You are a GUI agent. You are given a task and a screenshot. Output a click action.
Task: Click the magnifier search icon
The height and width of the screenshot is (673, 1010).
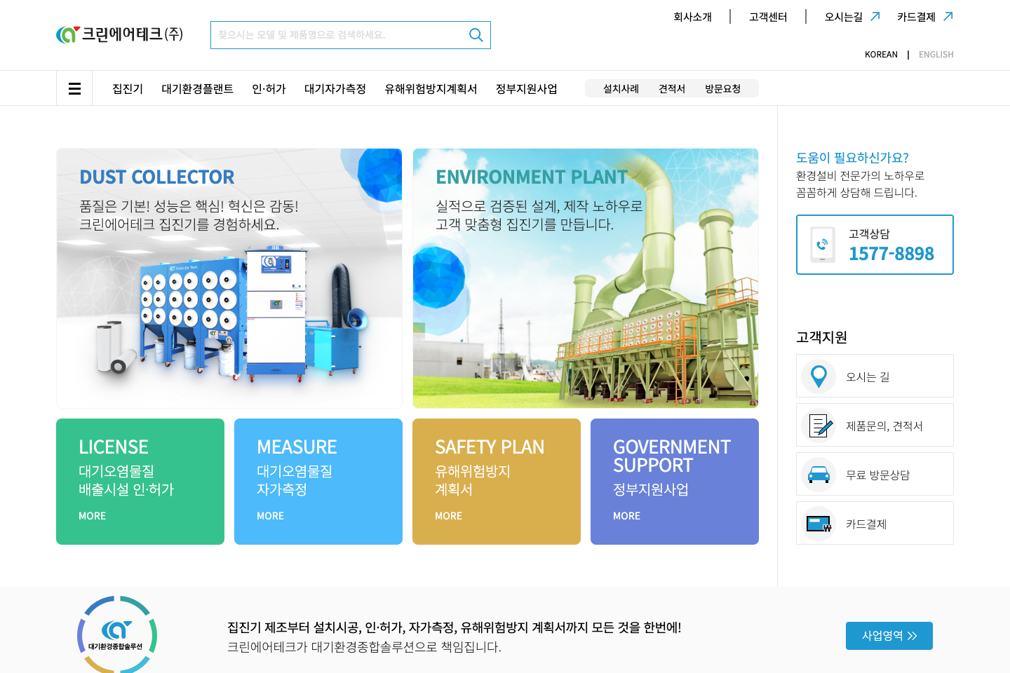(476, 35)
